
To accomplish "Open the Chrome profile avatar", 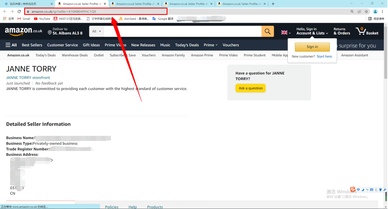I will 375,12.
